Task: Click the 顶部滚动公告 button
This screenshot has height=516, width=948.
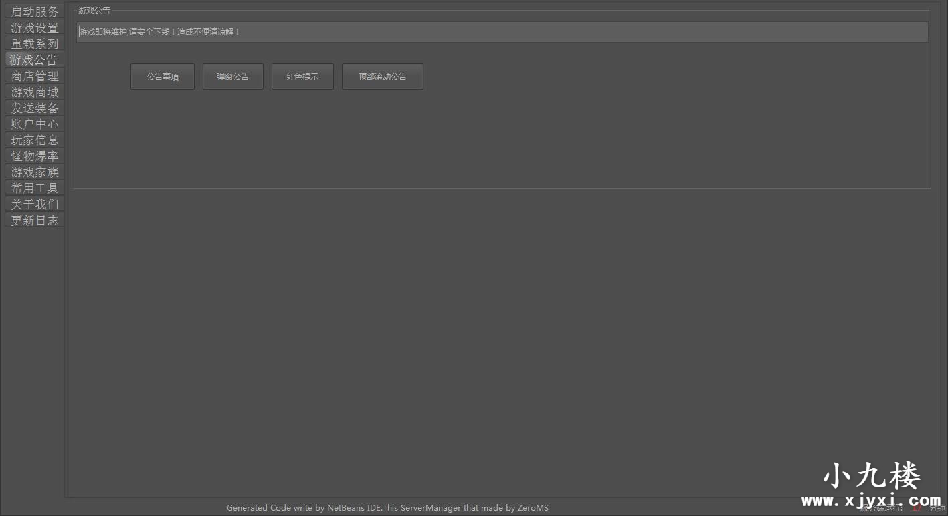Action: pos(382,76)
